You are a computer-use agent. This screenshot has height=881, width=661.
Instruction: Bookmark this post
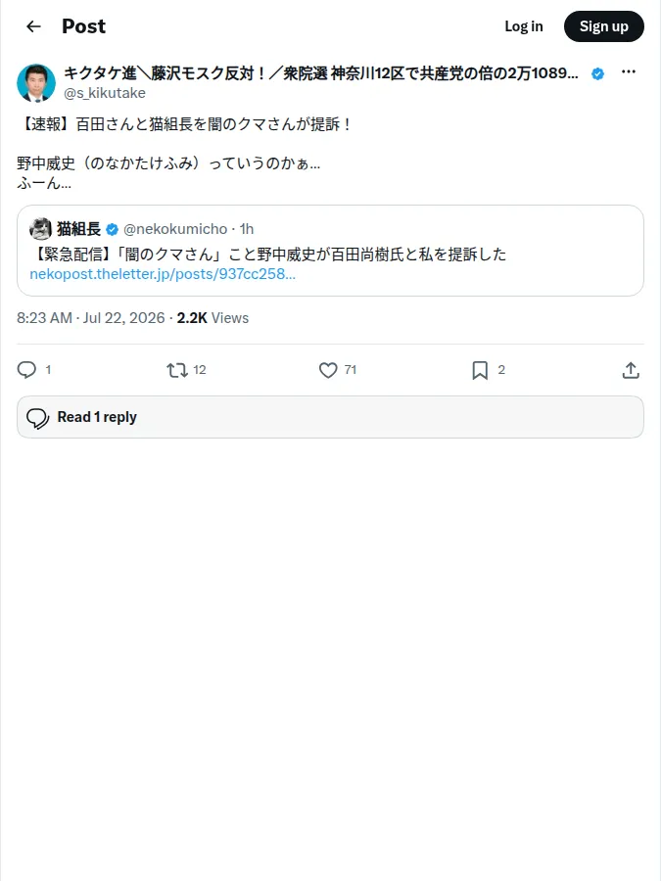click(480, 370)
